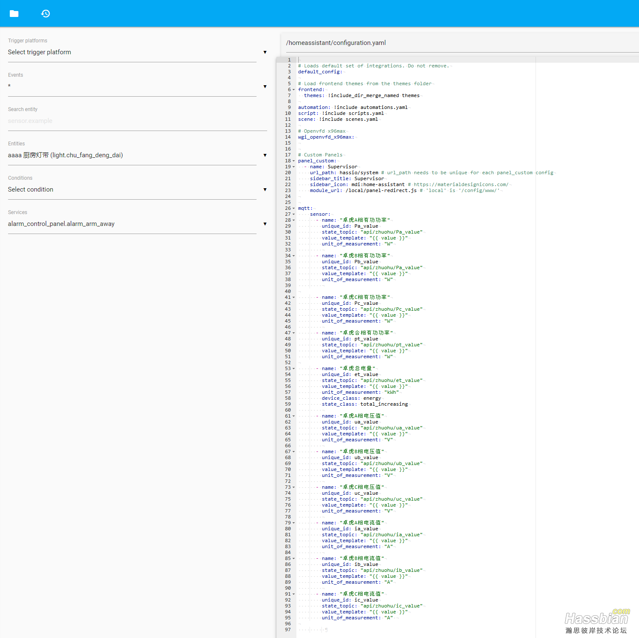Screen dimensions: 639x638
Task: Click the module_url: /local/panel-redirect.js line
Action: (x=363, y=191)
